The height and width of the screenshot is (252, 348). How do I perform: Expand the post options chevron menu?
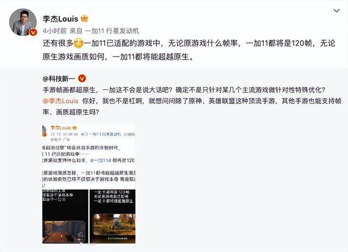(337, 11)
